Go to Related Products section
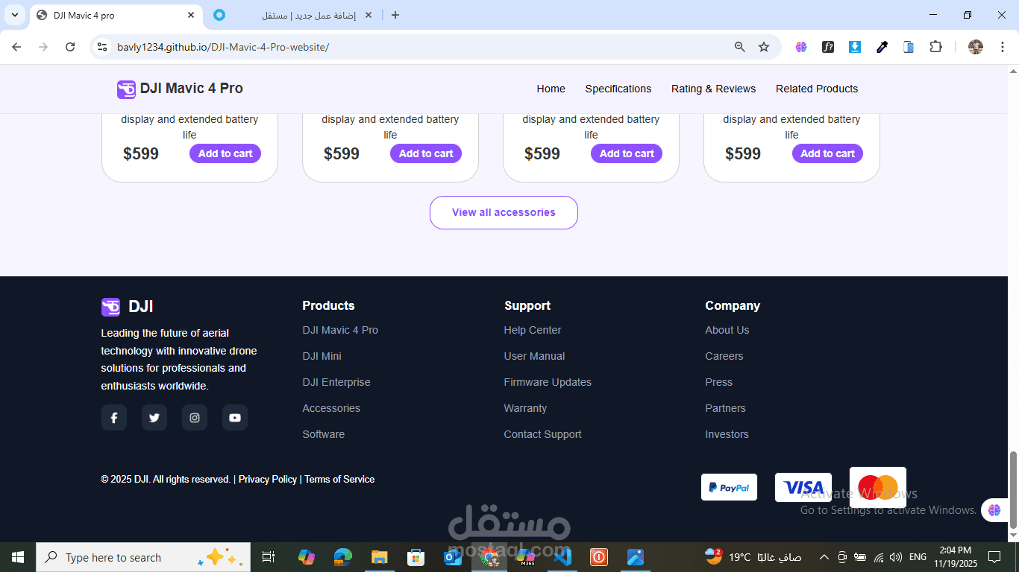This screenshot has height=572, width=1019. coord(817,89)
